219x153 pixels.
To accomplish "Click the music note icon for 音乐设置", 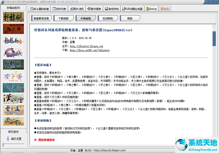I will click(8, 139).
